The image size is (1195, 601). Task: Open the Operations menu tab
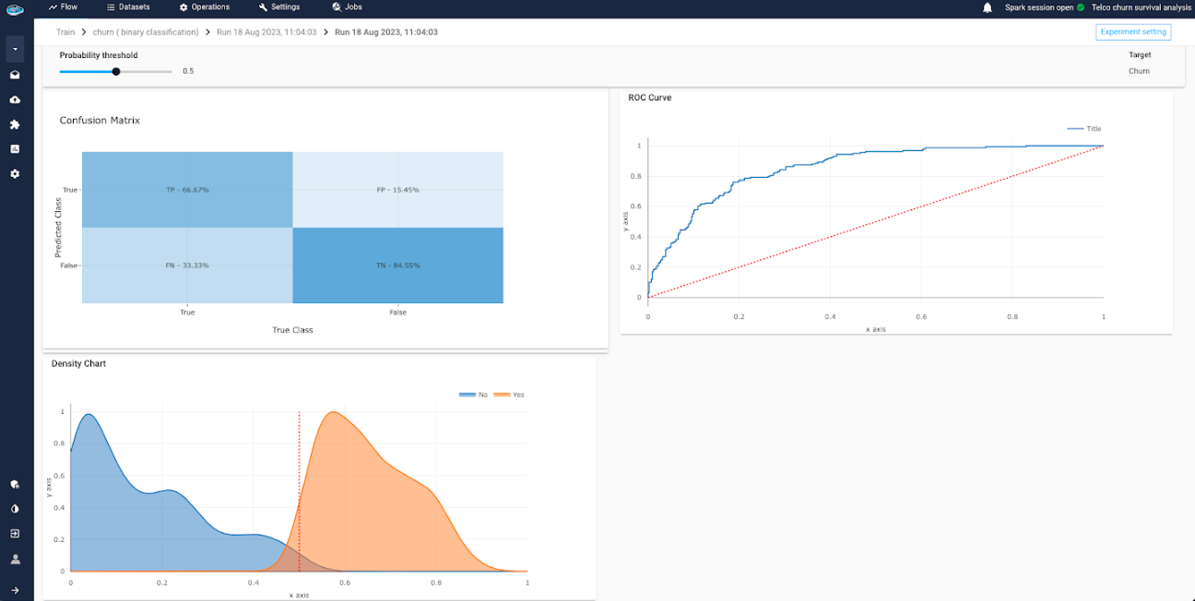pos(204,7)
